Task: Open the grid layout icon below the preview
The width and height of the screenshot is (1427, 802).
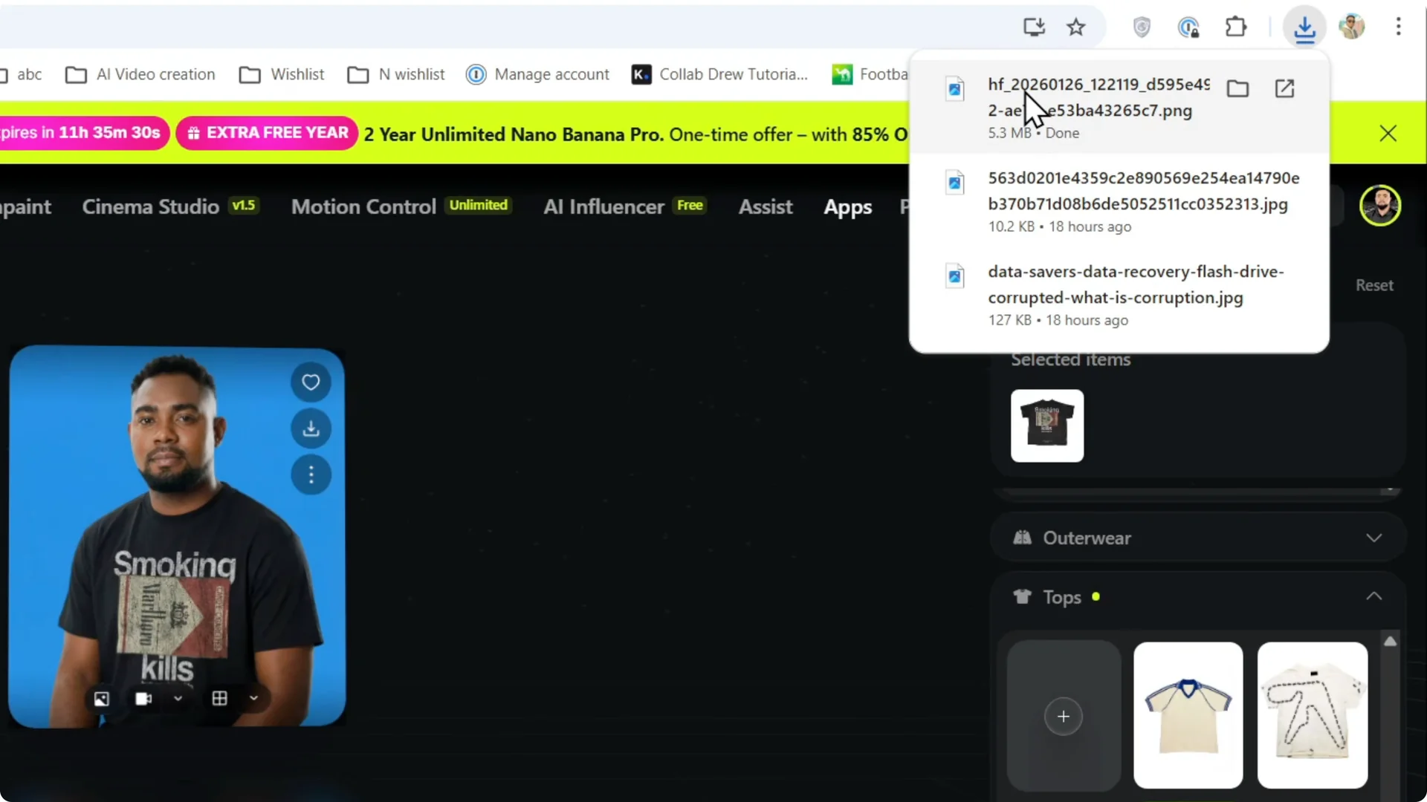Action: point(220,698)
